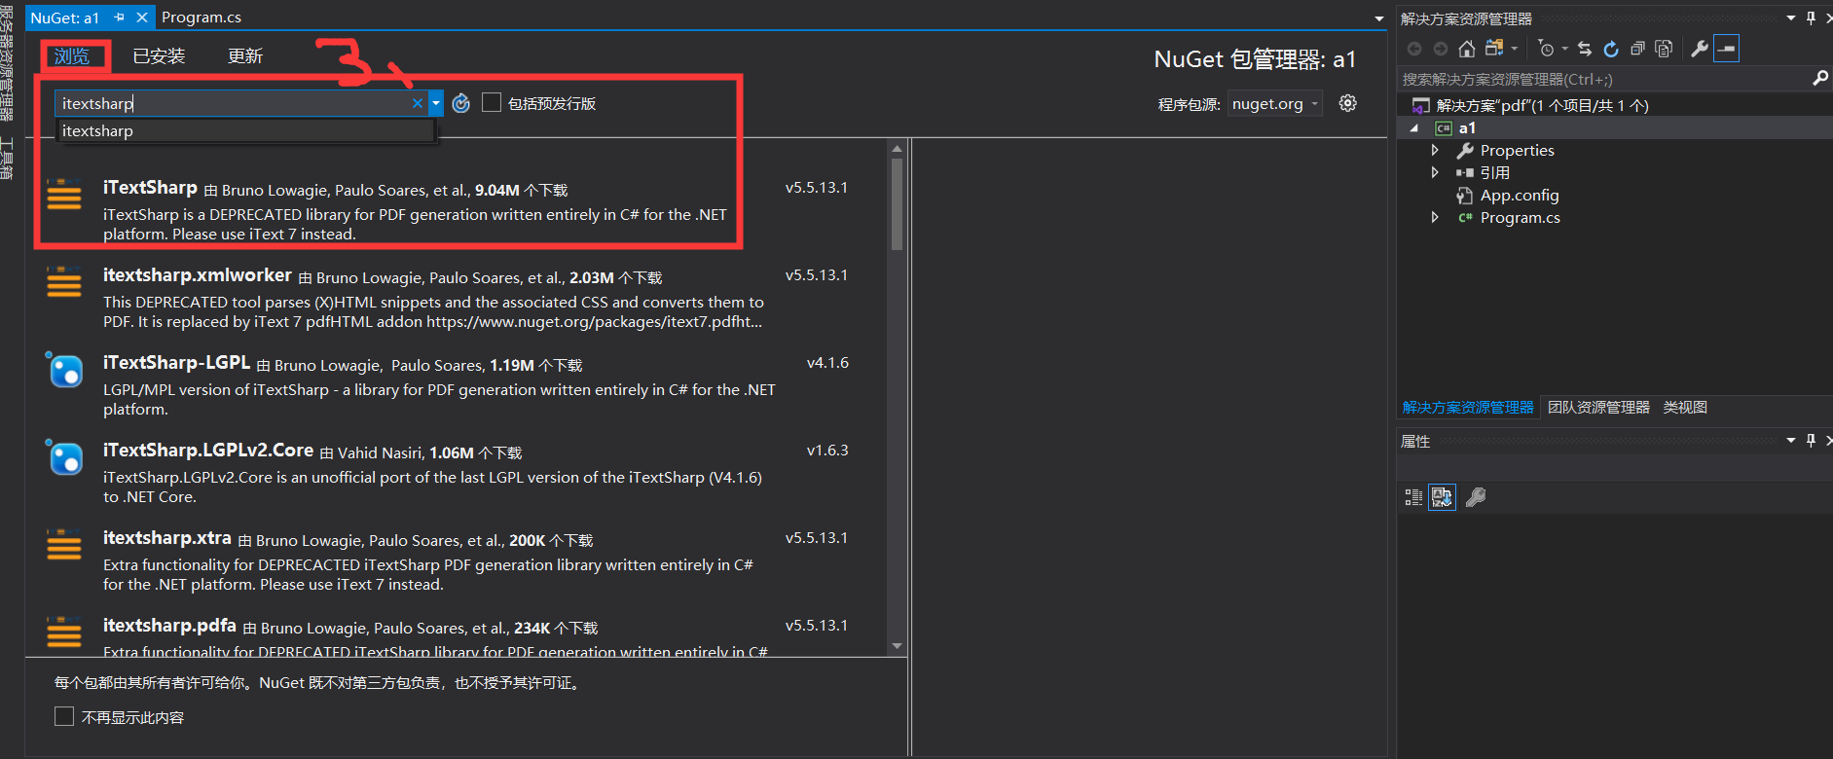Click the alphabetical sort icon in Properties panel
The image size is (1833, 759).
[1442, 497]
